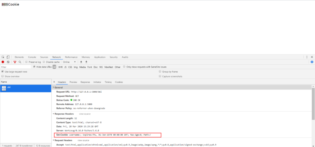Screen dimensions: 315x147
Task: Select the del request row
Action: pos(26,88)
